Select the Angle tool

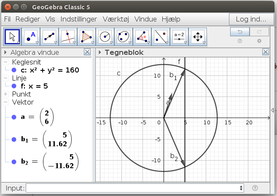(x=142, y=37)
